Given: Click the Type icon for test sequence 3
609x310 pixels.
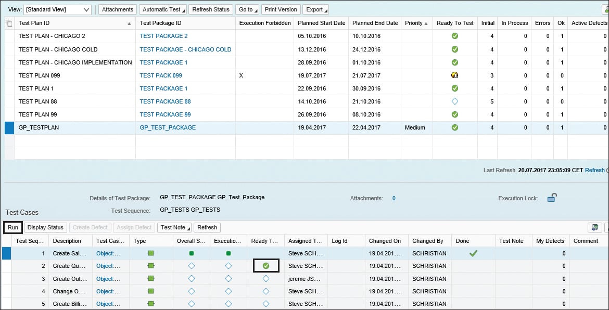Looking at the screenshot, I should coord(151,279).
